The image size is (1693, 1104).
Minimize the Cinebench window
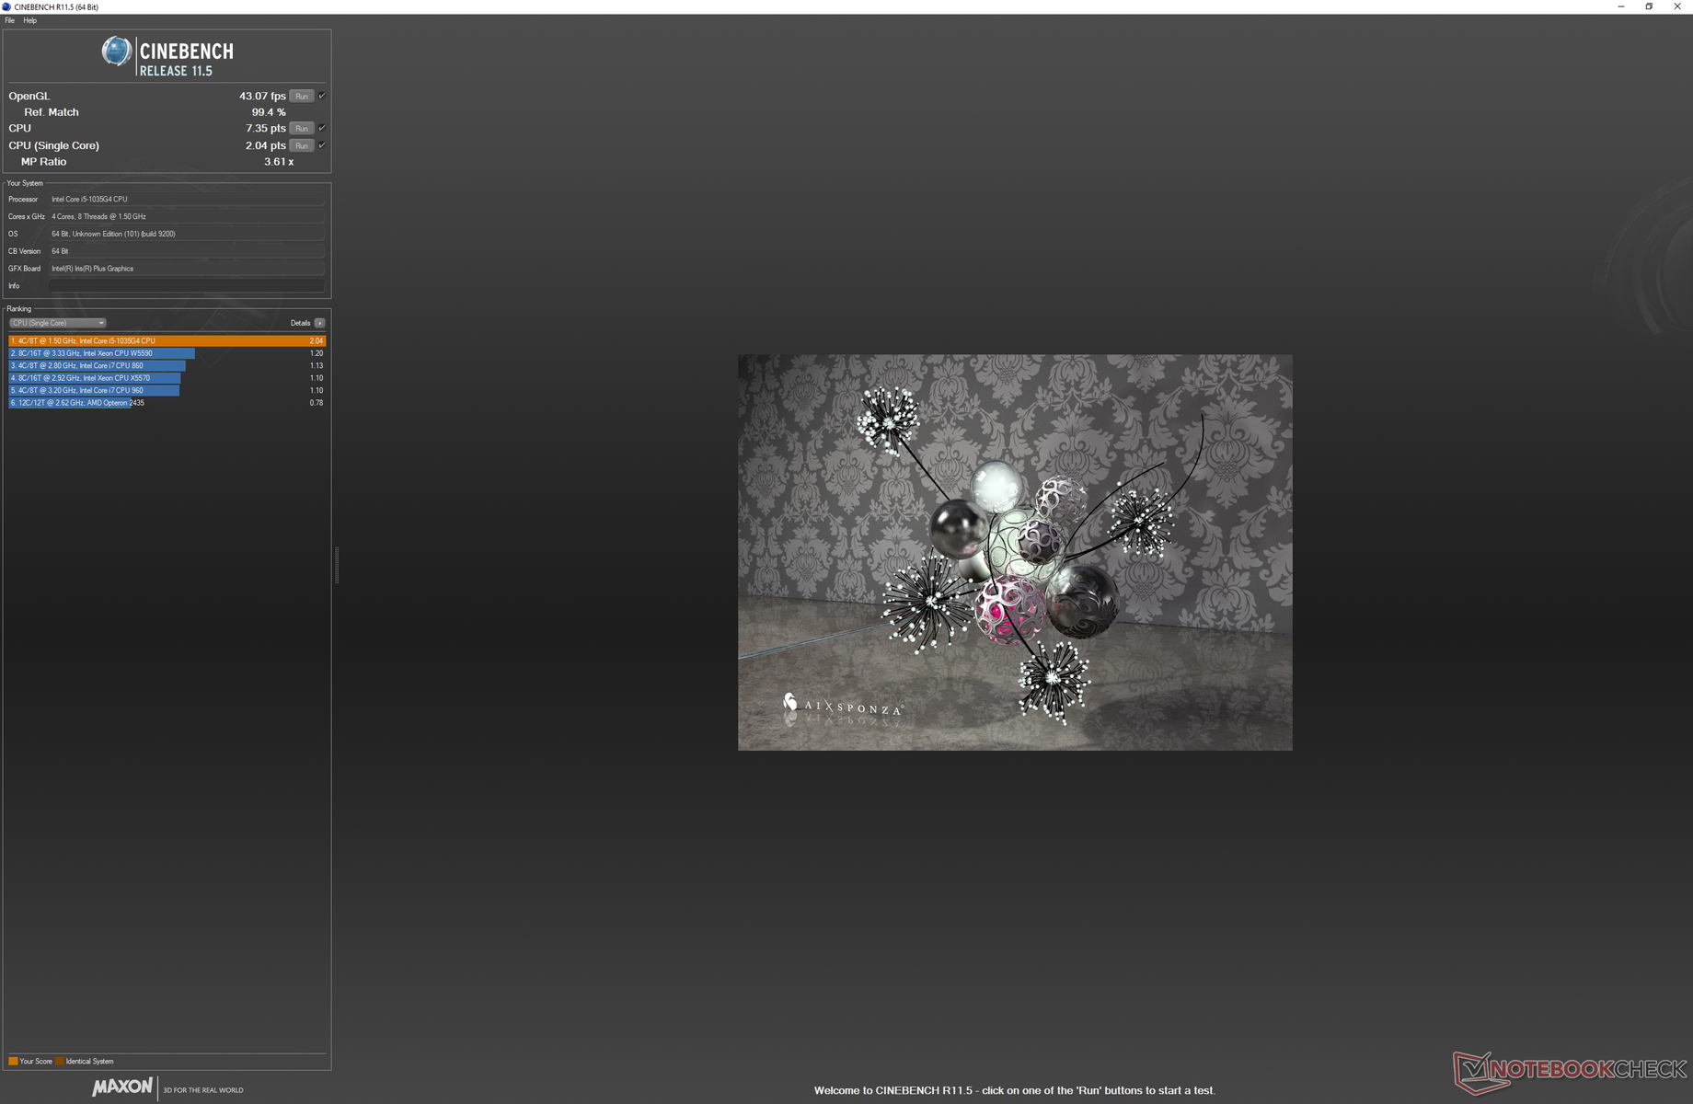point(1621,6)
